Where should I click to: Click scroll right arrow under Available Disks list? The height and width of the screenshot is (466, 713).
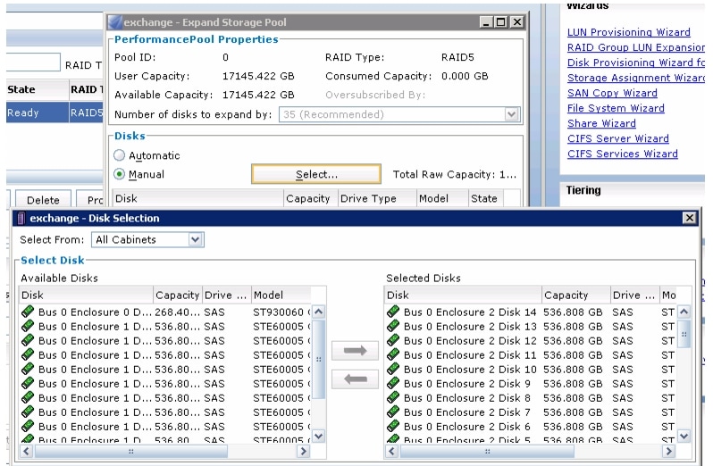pos(303,451)
